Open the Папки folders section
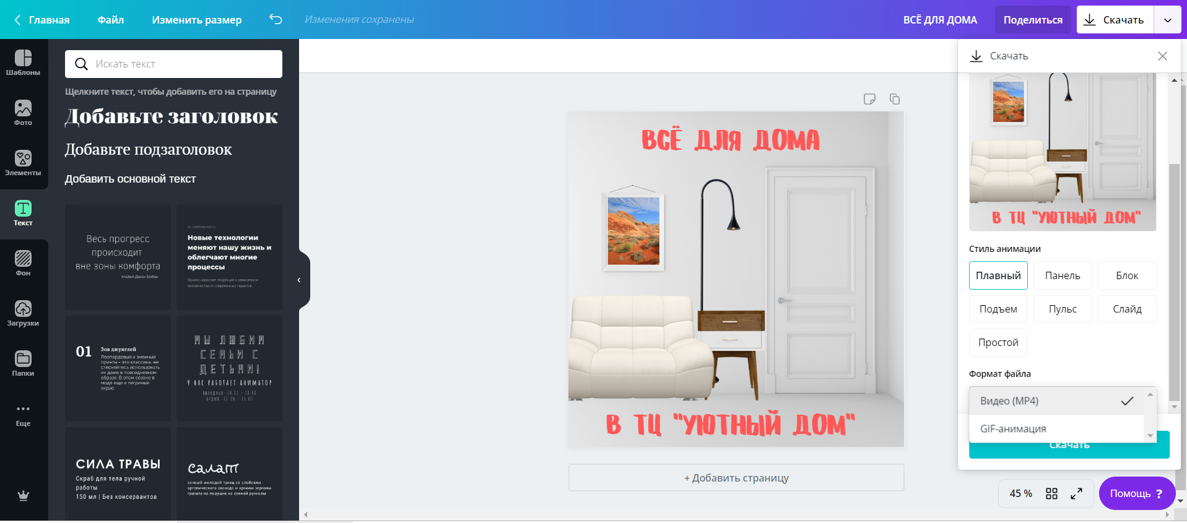Screen dimensions: 1187x523 click(x=23, y=364)
